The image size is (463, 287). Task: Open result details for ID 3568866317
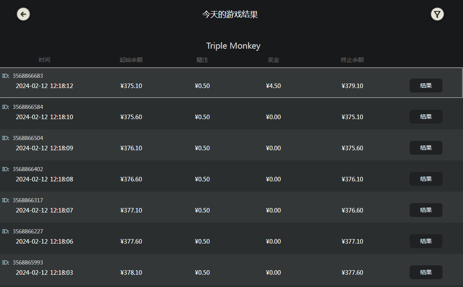(426, 210)
